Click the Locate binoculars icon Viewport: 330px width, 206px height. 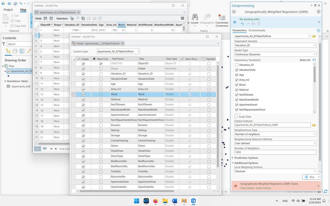[195, 17]
